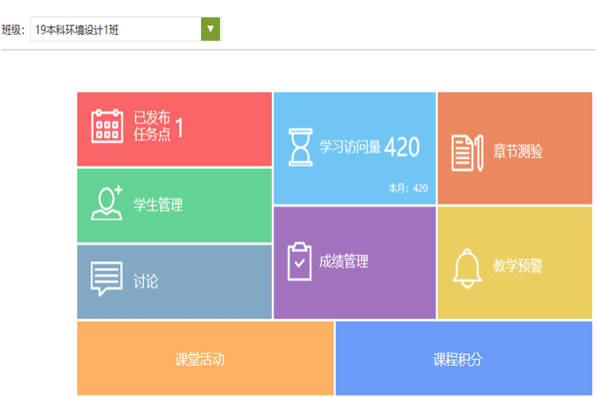Click the clipboard checkmark grade icon
The image size is (596, 397).
[x=300, y=261]
